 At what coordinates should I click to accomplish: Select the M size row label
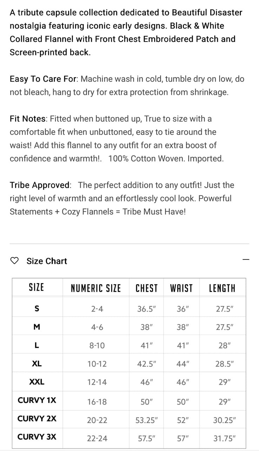click(37, 327)
